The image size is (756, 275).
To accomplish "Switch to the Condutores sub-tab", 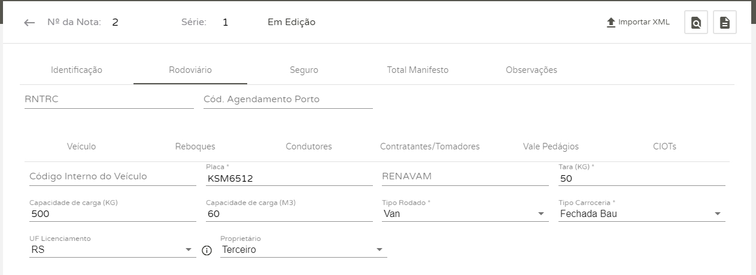I will [309, 146].
